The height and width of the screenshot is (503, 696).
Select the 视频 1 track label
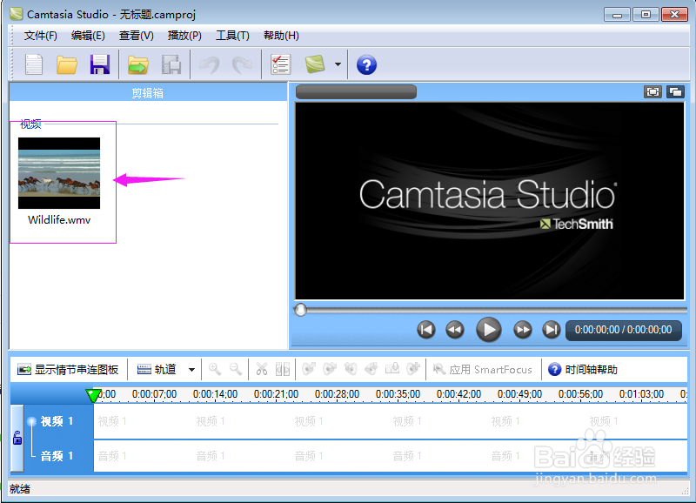tap(57, 421)
